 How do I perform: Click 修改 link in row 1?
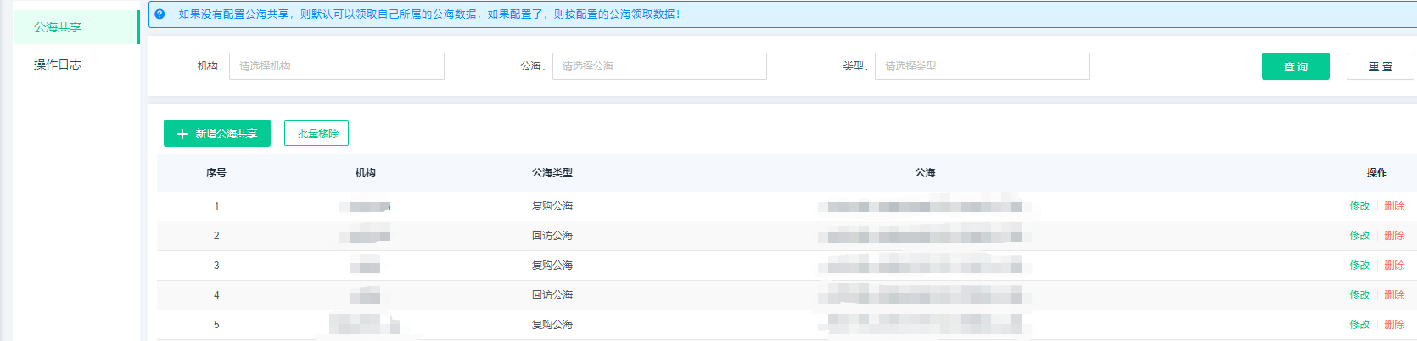point(1359,206)
